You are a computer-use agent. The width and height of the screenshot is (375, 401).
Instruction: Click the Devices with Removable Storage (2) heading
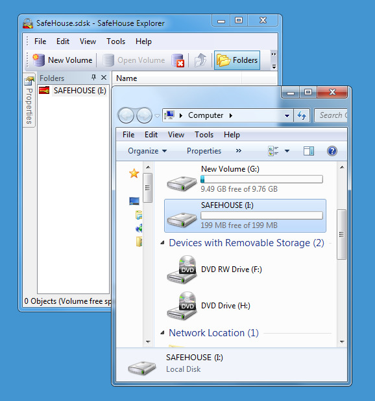[x=247, y=243]
